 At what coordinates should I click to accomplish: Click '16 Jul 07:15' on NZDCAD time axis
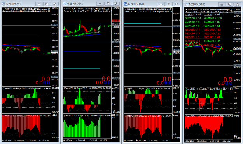(202, 141)
